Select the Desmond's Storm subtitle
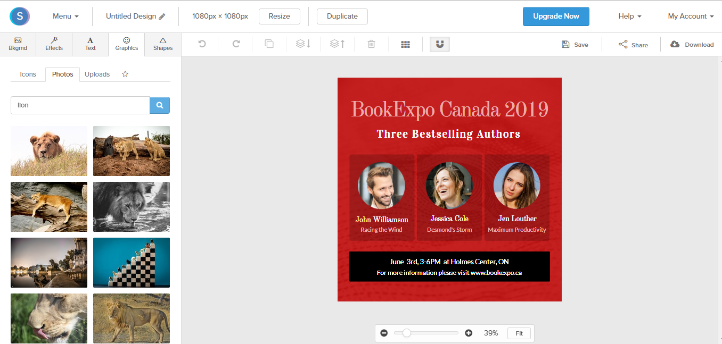Image resolution: width=722 pixels, height=344 pixels. tap(449, 230)
